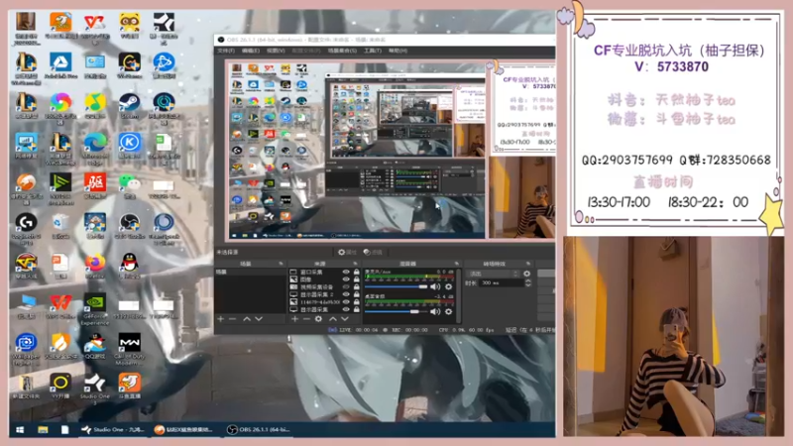This screenshot has width=793, height=446.
Task: Launch WPS Office desktop shortcut
Action: pyautogui.click(x=60, y=305)
